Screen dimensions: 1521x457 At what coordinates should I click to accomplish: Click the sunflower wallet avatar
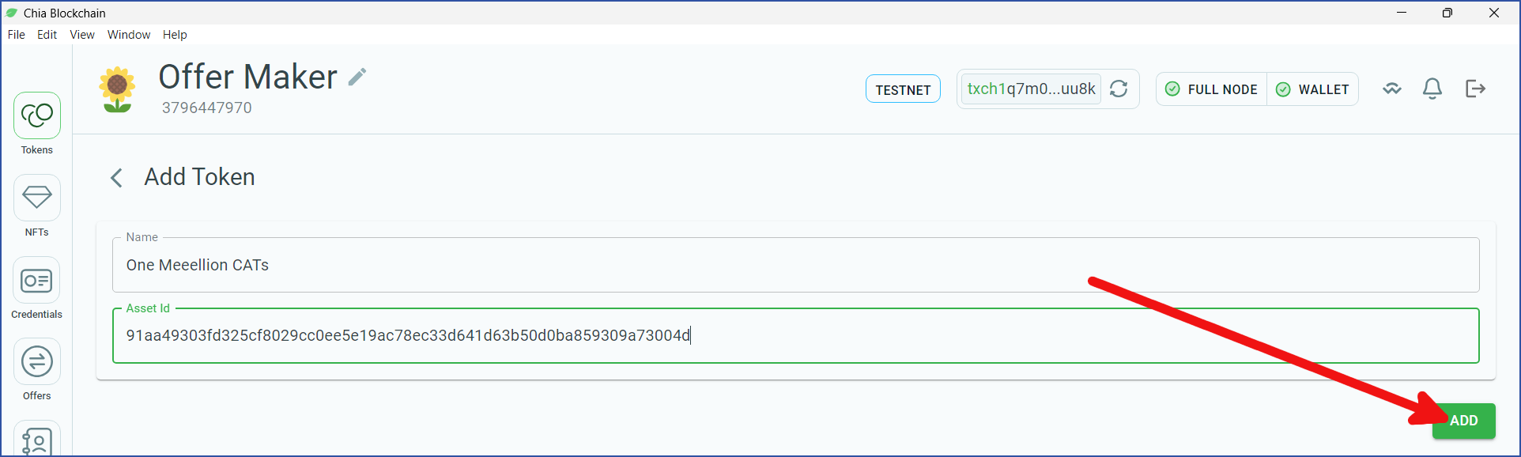[x=117, y=89]
